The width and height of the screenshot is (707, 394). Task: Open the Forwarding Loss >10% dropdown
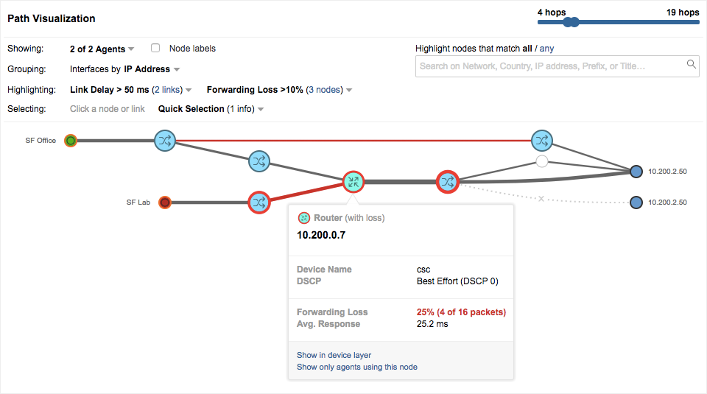pos(279,90)
